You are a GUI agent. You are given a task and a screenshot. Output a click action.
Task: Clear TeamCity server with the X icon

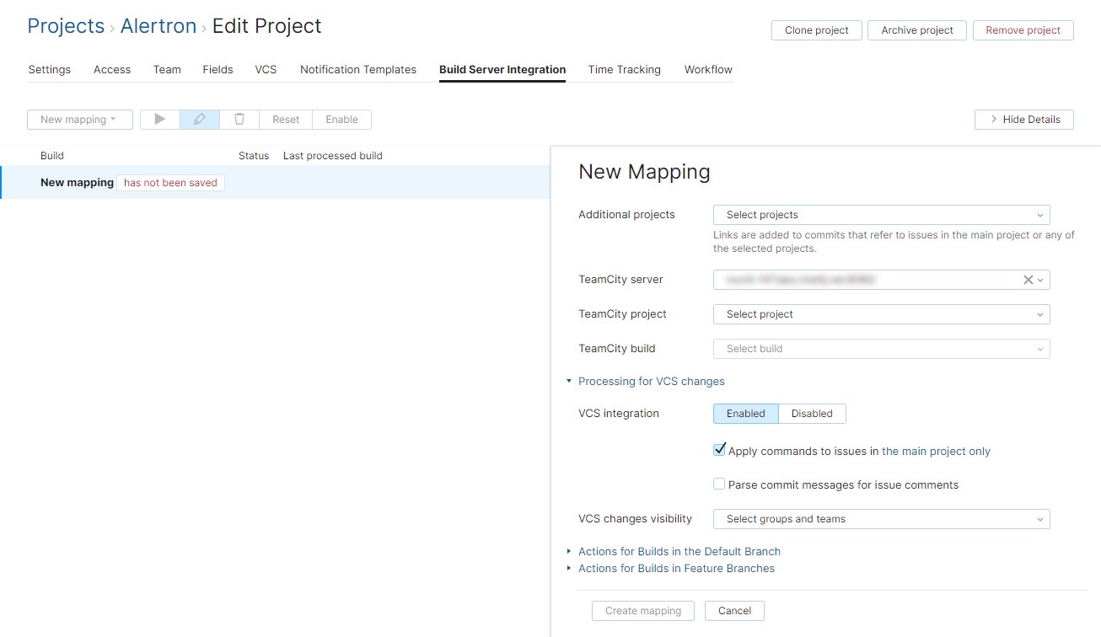(1028, 280)
